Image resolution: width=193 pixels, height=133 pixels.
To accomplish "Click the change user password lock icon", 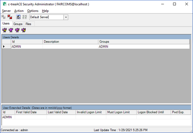I will pyautogui.click(x=23, y=30).
